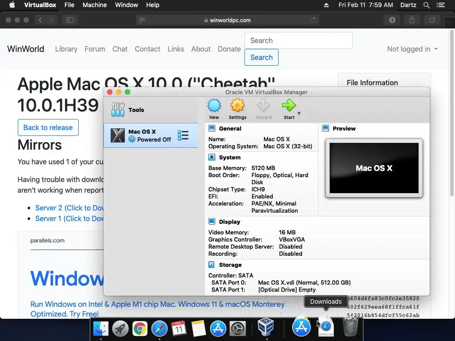Screen dimensions: 455x341
Task: Click the Safari share icon
Action: pyautogui.click(x=412, y=20)
